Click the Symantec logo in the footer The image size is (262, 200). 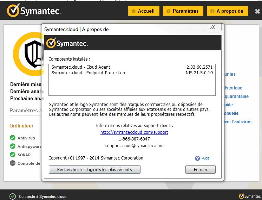coord(250,196)
